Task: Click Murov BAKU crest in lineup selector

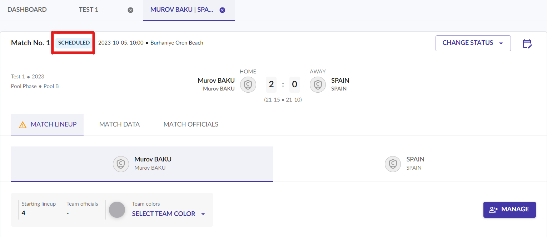Action: tap(121, 164)
